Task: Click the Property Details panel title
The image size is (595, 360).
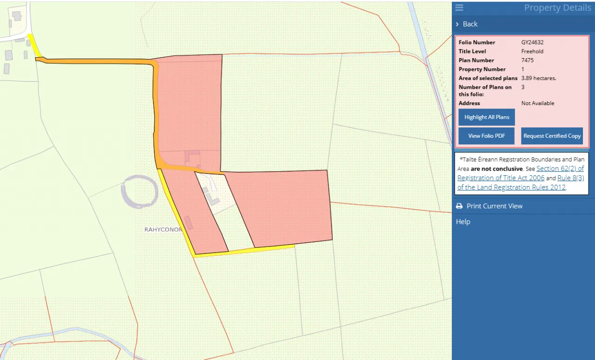Action: coord(557,7)
